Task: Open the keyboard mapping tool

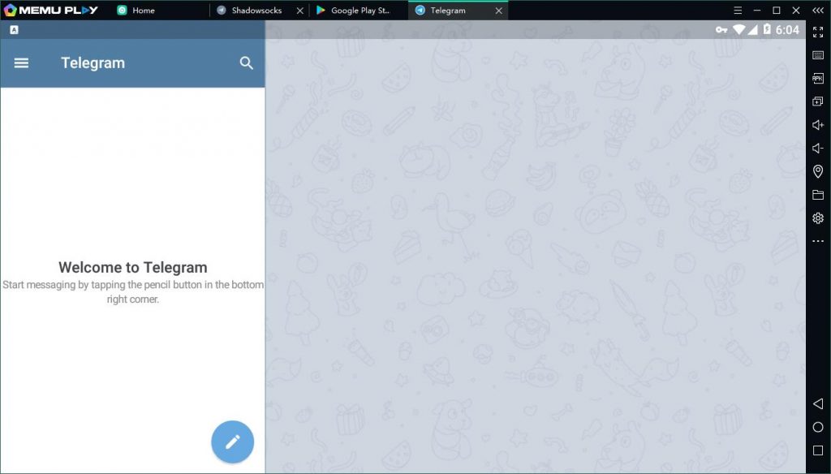Action: coord(817,54)
